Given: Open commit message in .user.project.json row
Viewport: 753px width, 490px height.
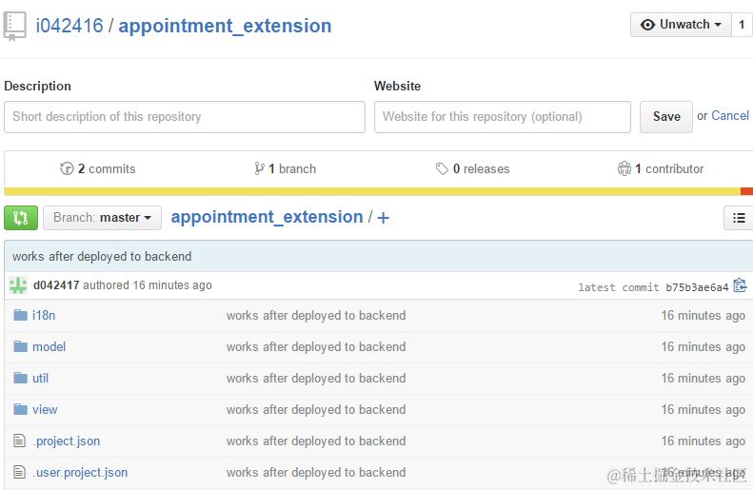Looking at the screenshot, I should coord(316,472).
